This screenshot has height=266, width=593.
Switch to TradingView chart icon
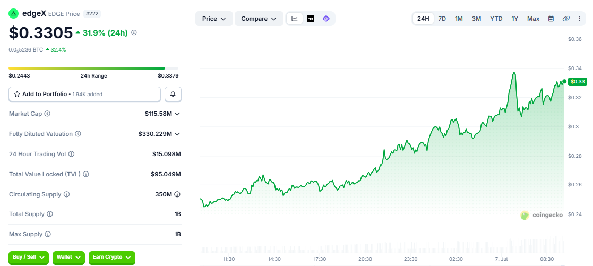[311, 19]
